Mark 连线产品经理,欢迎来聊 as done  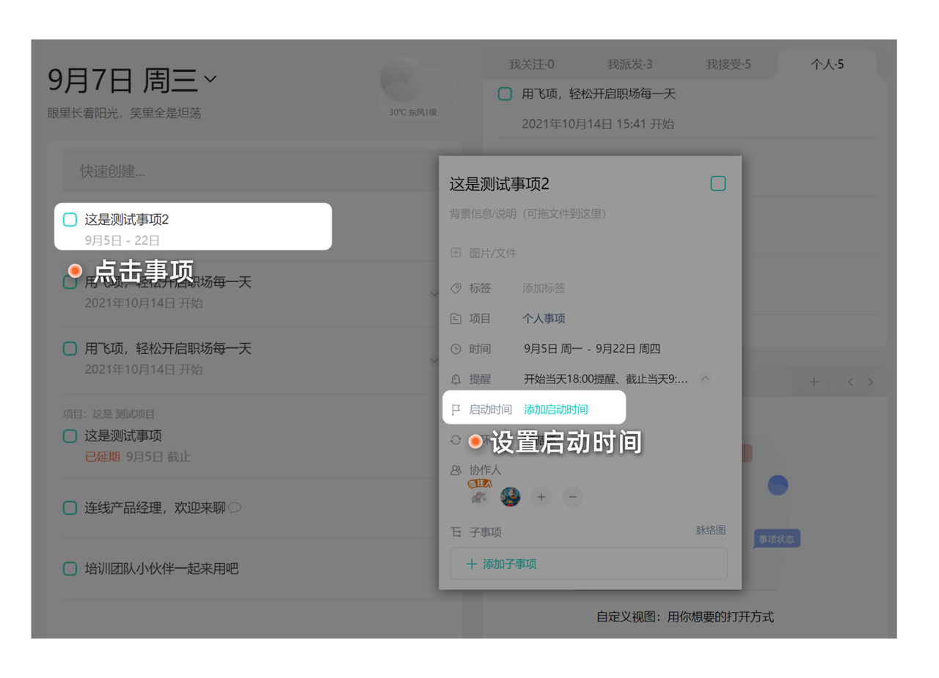click(70, 508)
